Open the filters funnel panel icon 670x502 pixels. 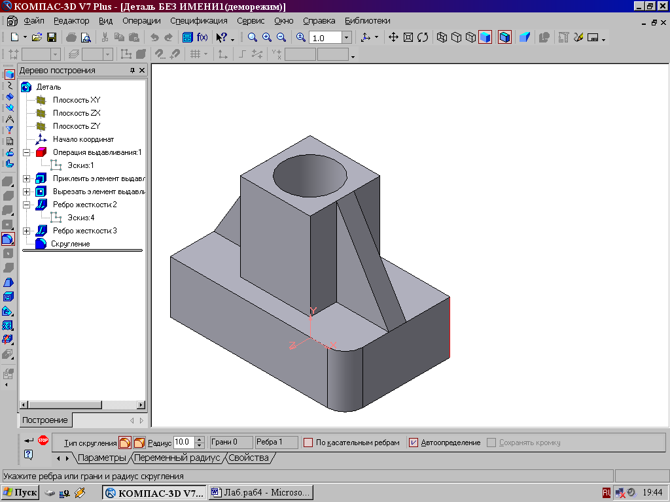(9, 130)
